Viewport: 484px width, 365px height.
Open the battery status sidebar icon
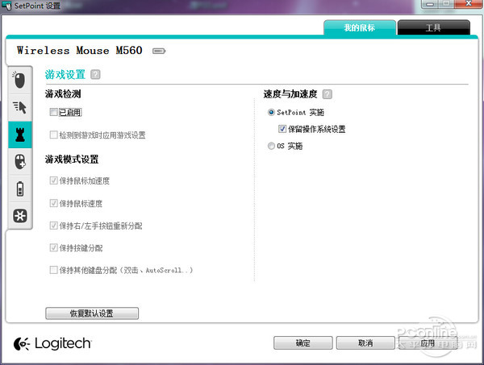coord(19,189)
